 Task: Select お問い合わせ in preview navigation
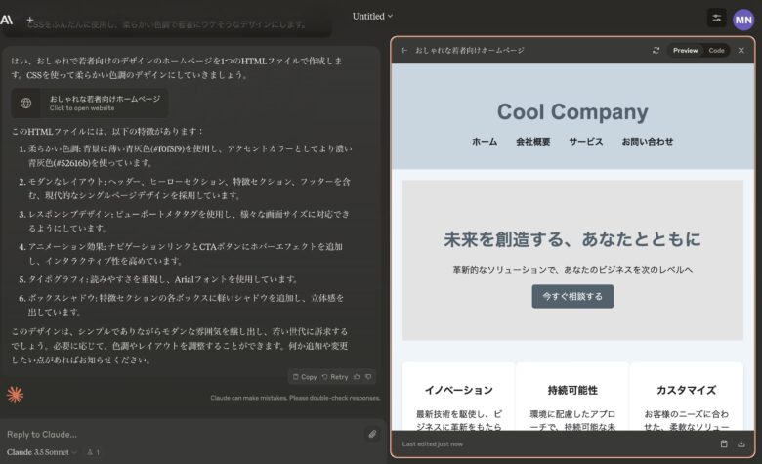(647, 142)
